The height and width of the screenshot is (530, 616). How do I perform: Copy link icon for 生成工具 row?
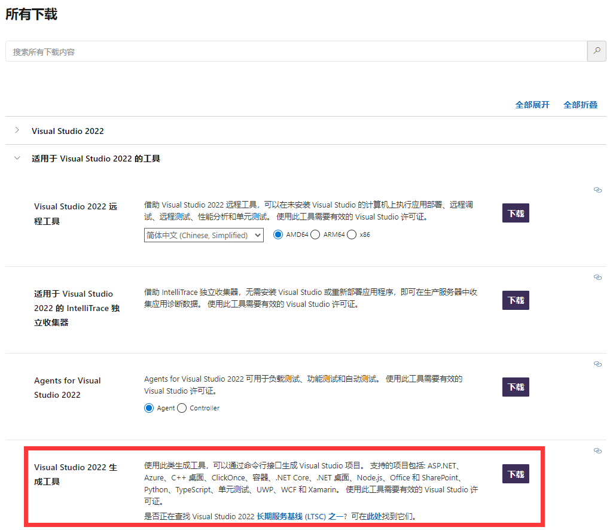597,450
